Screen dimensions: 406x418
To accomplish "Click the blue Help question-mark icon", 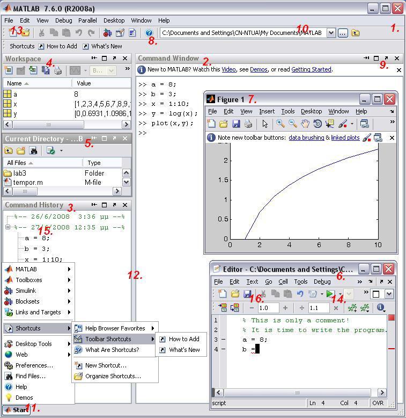I will point(149,33).
